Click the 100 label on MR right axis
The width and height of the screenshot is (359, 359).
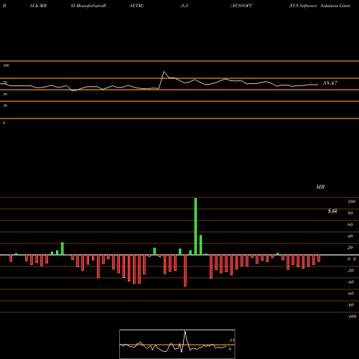click(x=351, y=202)
